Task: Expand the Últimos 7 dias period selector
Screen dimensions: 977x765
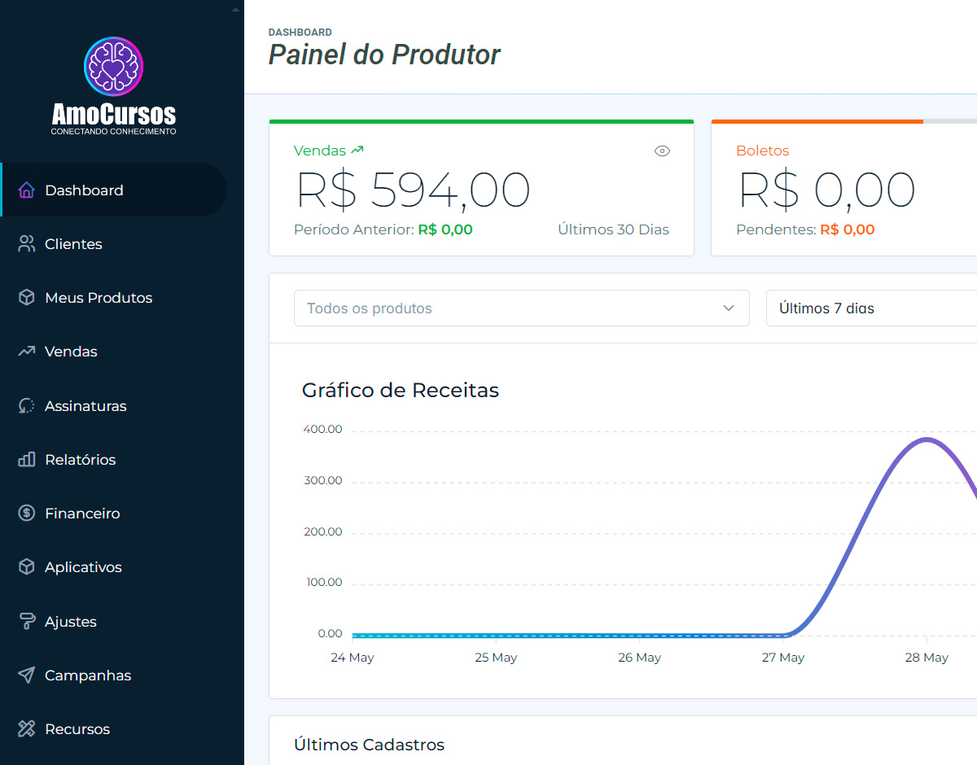Action: coord(871,308)
